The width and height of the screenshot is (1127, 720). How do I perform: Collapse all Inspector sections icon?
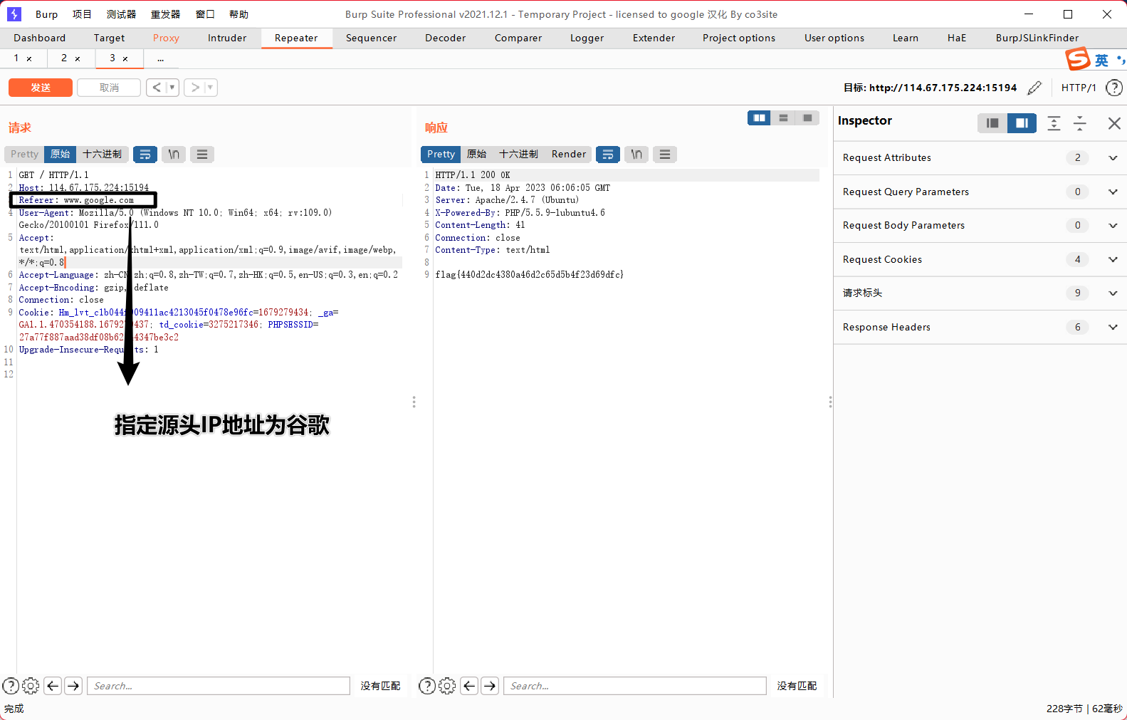(1080, 123)
